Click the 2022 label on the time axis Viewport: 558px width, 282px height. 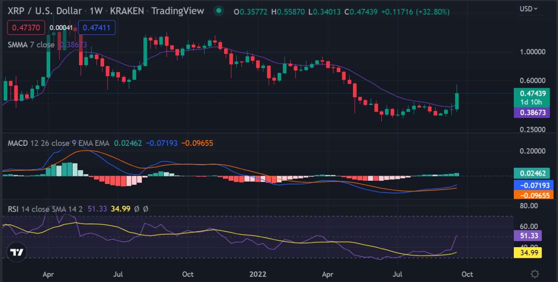(x=258, y=274)
